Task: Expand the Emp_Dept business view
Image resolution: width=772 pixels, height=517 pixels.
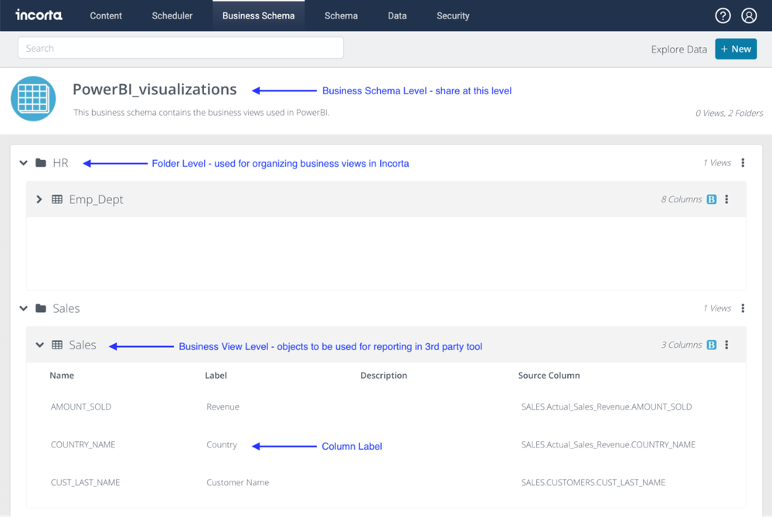Action: click(39, 199)
